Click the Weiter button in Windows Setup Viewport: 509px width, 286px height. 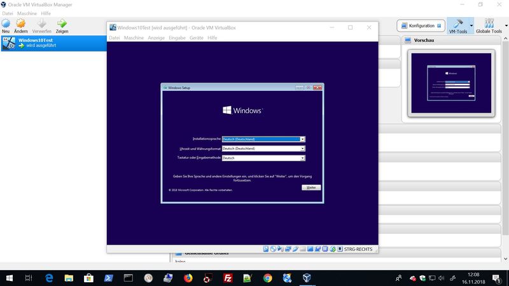[311, 187]
